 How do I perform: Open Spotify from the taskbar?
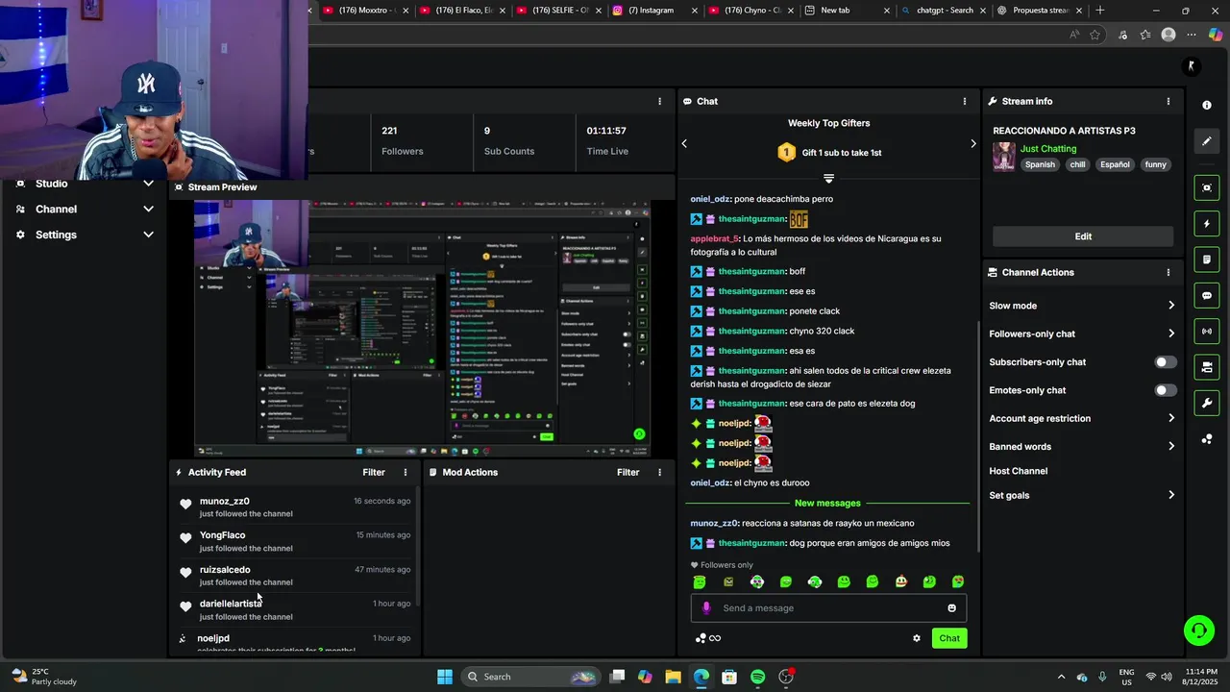(757, 677)
